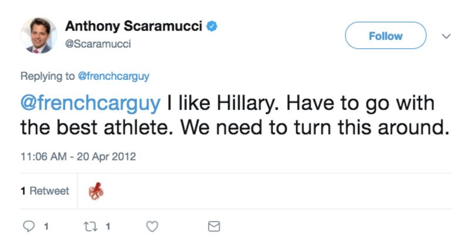This screenshot has width=470, height=245.
Task: Click the retweet count beside the arrows
Action: click(109, 226)
